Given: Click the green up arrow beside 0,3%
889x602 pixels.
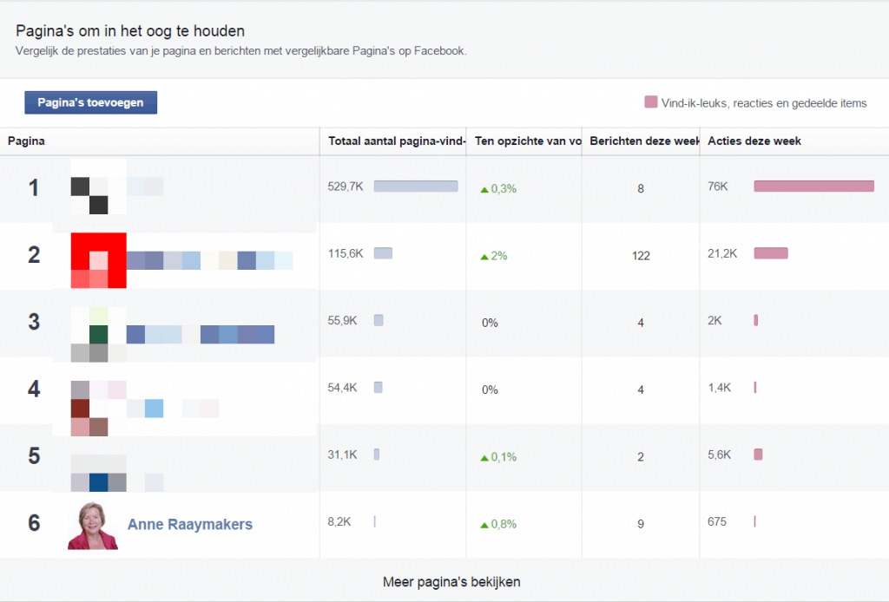Looking at the screenshot, I should click(x=484, y=189).
